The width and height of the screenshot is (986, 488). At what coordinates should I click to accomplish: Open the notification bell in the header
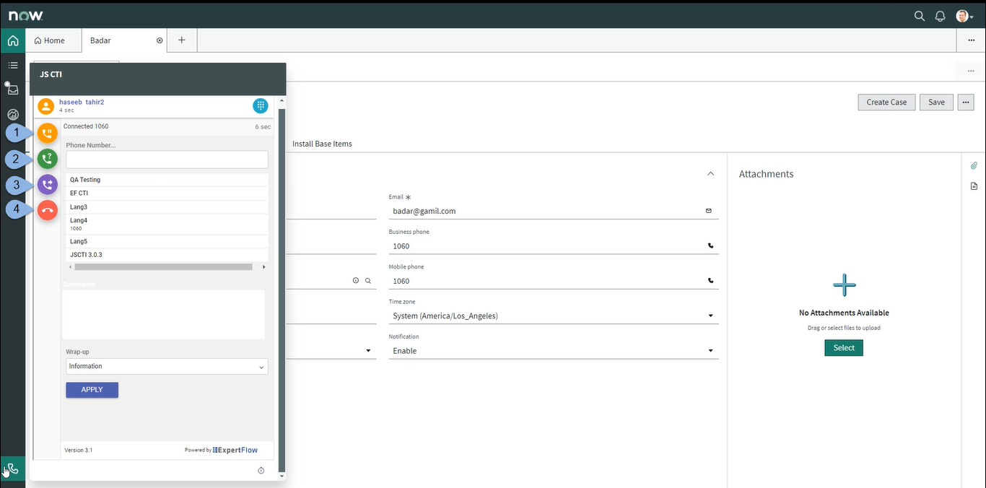940,15
